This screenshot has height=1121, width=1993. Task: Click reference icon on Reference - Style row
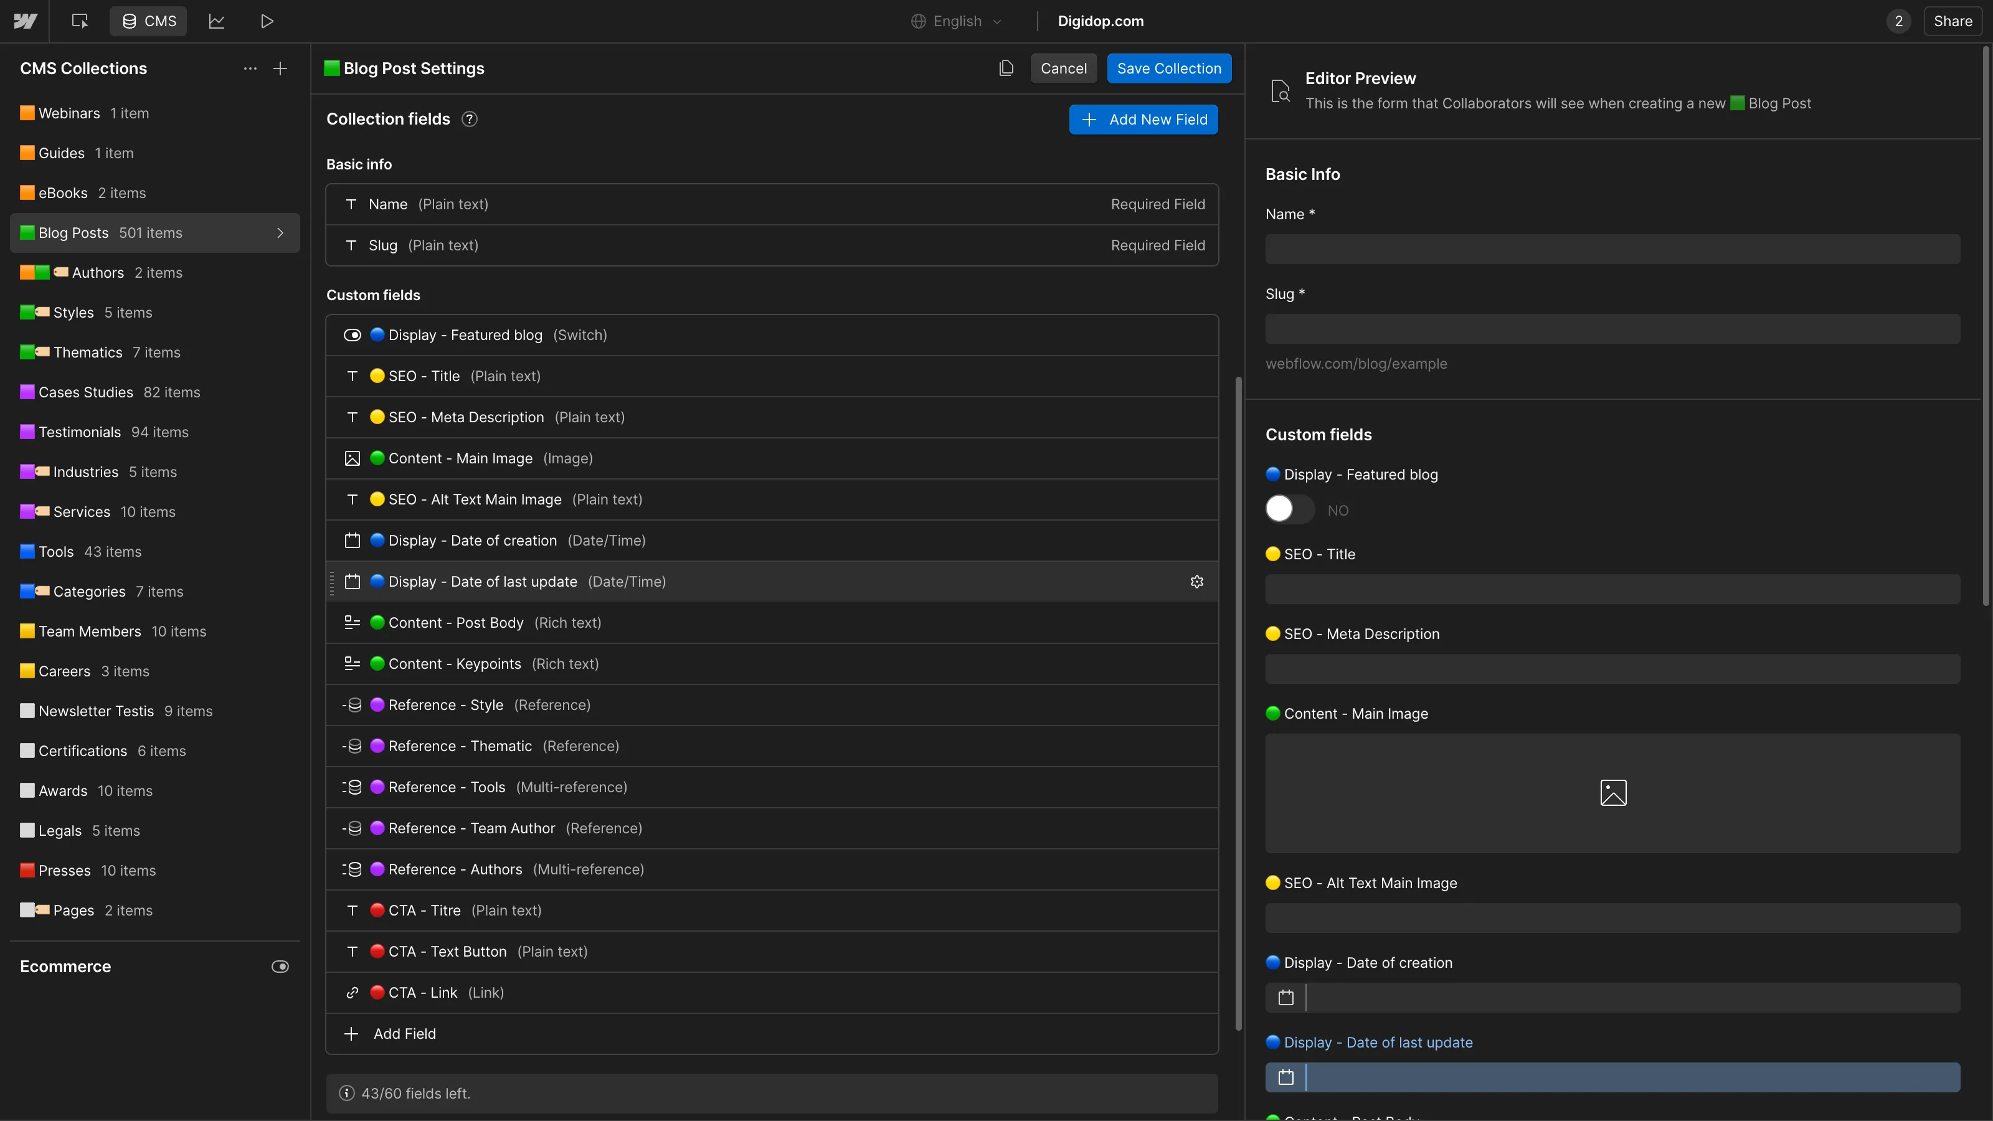coord(352,705)
